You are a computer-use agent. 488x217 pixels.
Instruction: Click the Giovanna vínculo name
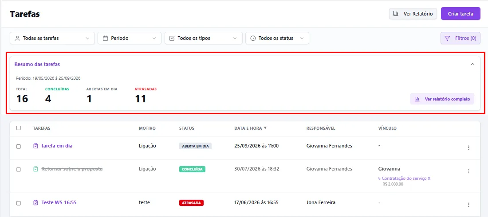pyautogui.click(x=389, y=169)
